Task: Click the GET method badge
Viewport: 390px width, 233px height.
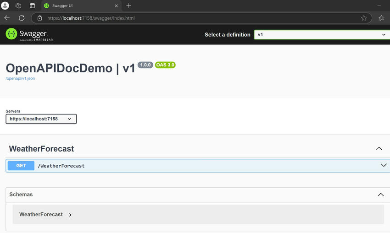Action: pos(21,166)
